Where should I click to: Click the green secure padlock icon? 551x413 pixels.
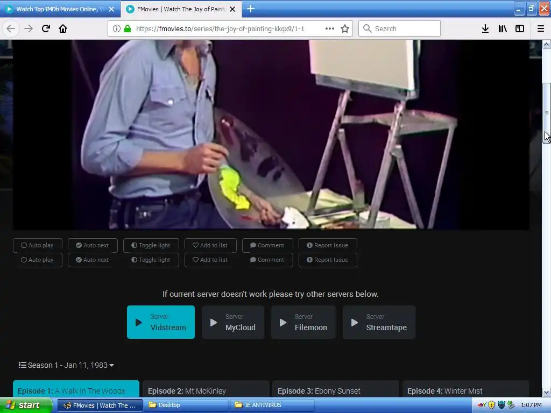tap(128, 29)
